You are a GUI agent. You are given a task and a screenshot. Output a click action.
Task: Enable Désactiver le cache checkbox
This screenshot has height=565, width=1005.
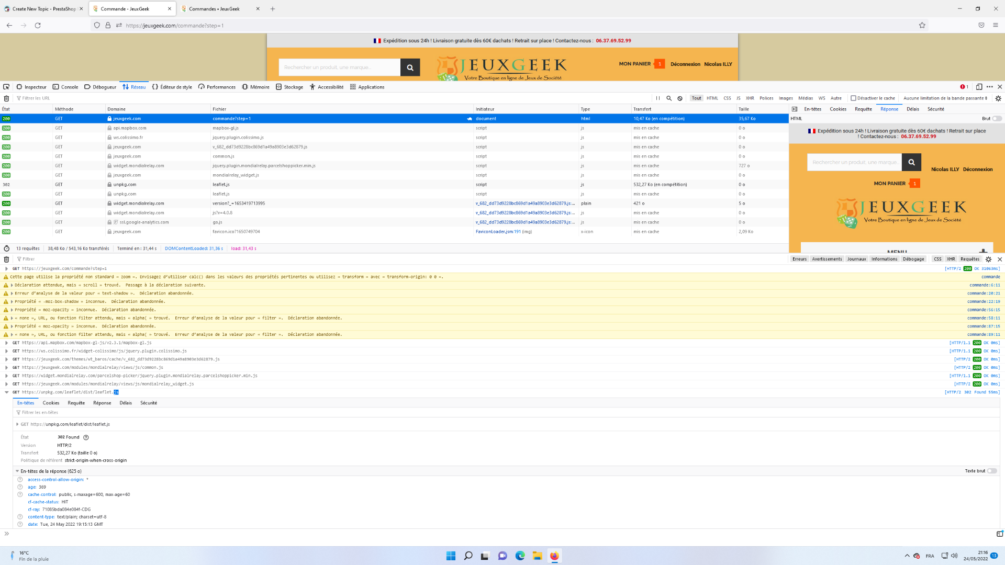[x=853, y=98]
